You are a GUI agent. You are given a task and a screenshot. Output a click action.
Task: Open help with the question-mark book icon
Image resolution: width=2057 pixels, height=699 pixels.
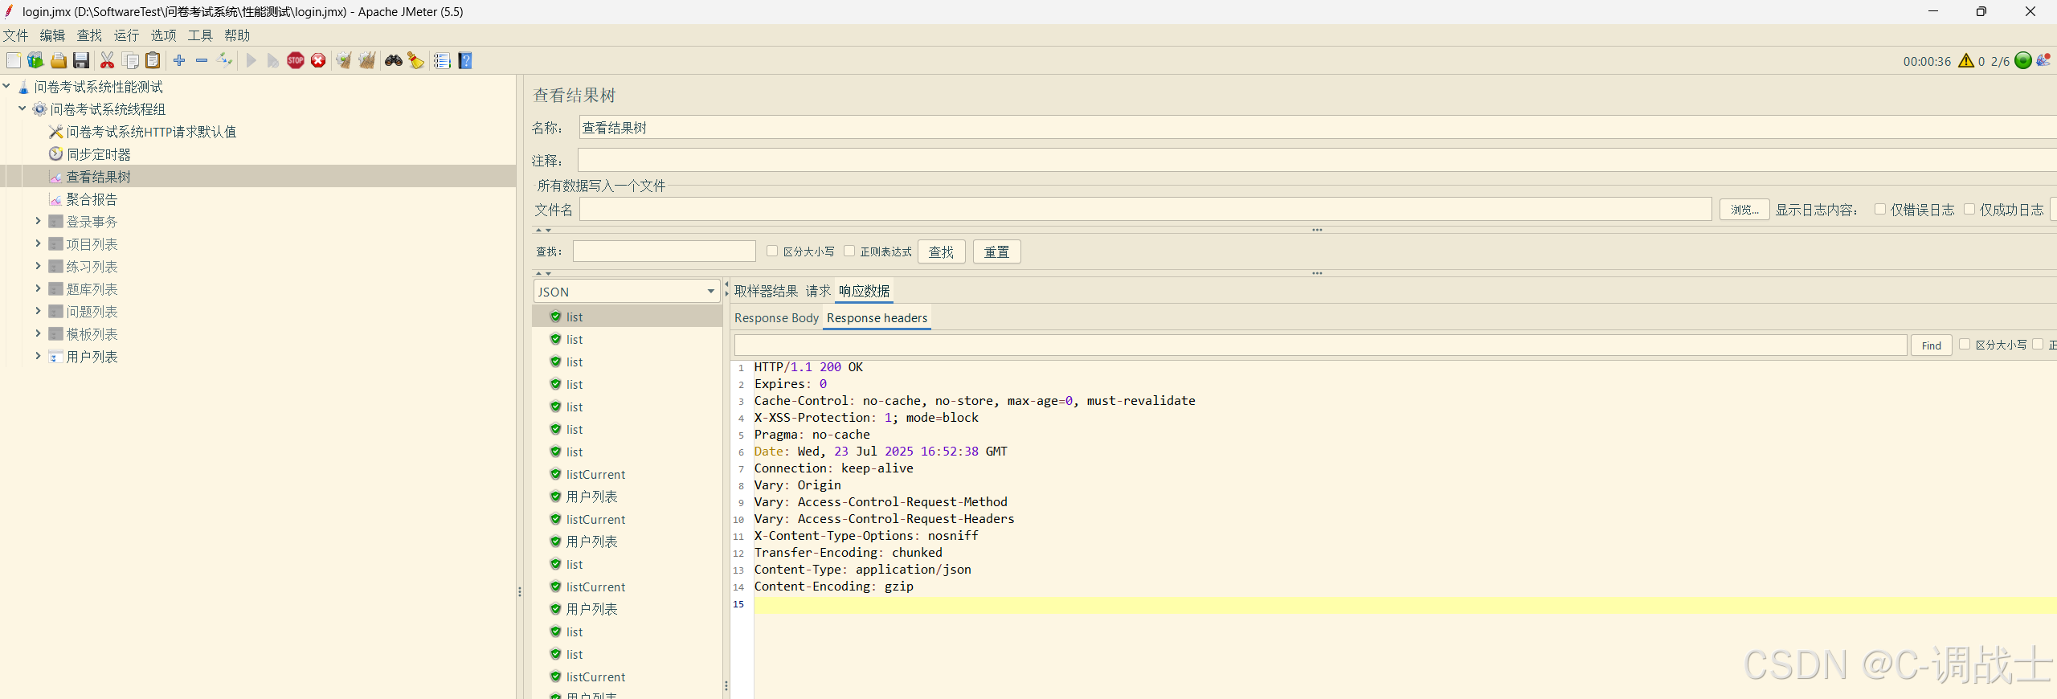[x=464, y=61]
